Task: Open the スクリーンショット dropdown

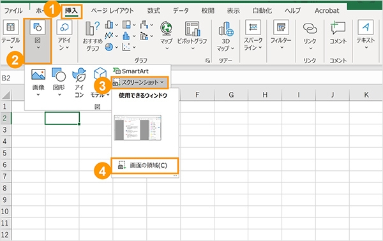Action: (x=139, y=82)
